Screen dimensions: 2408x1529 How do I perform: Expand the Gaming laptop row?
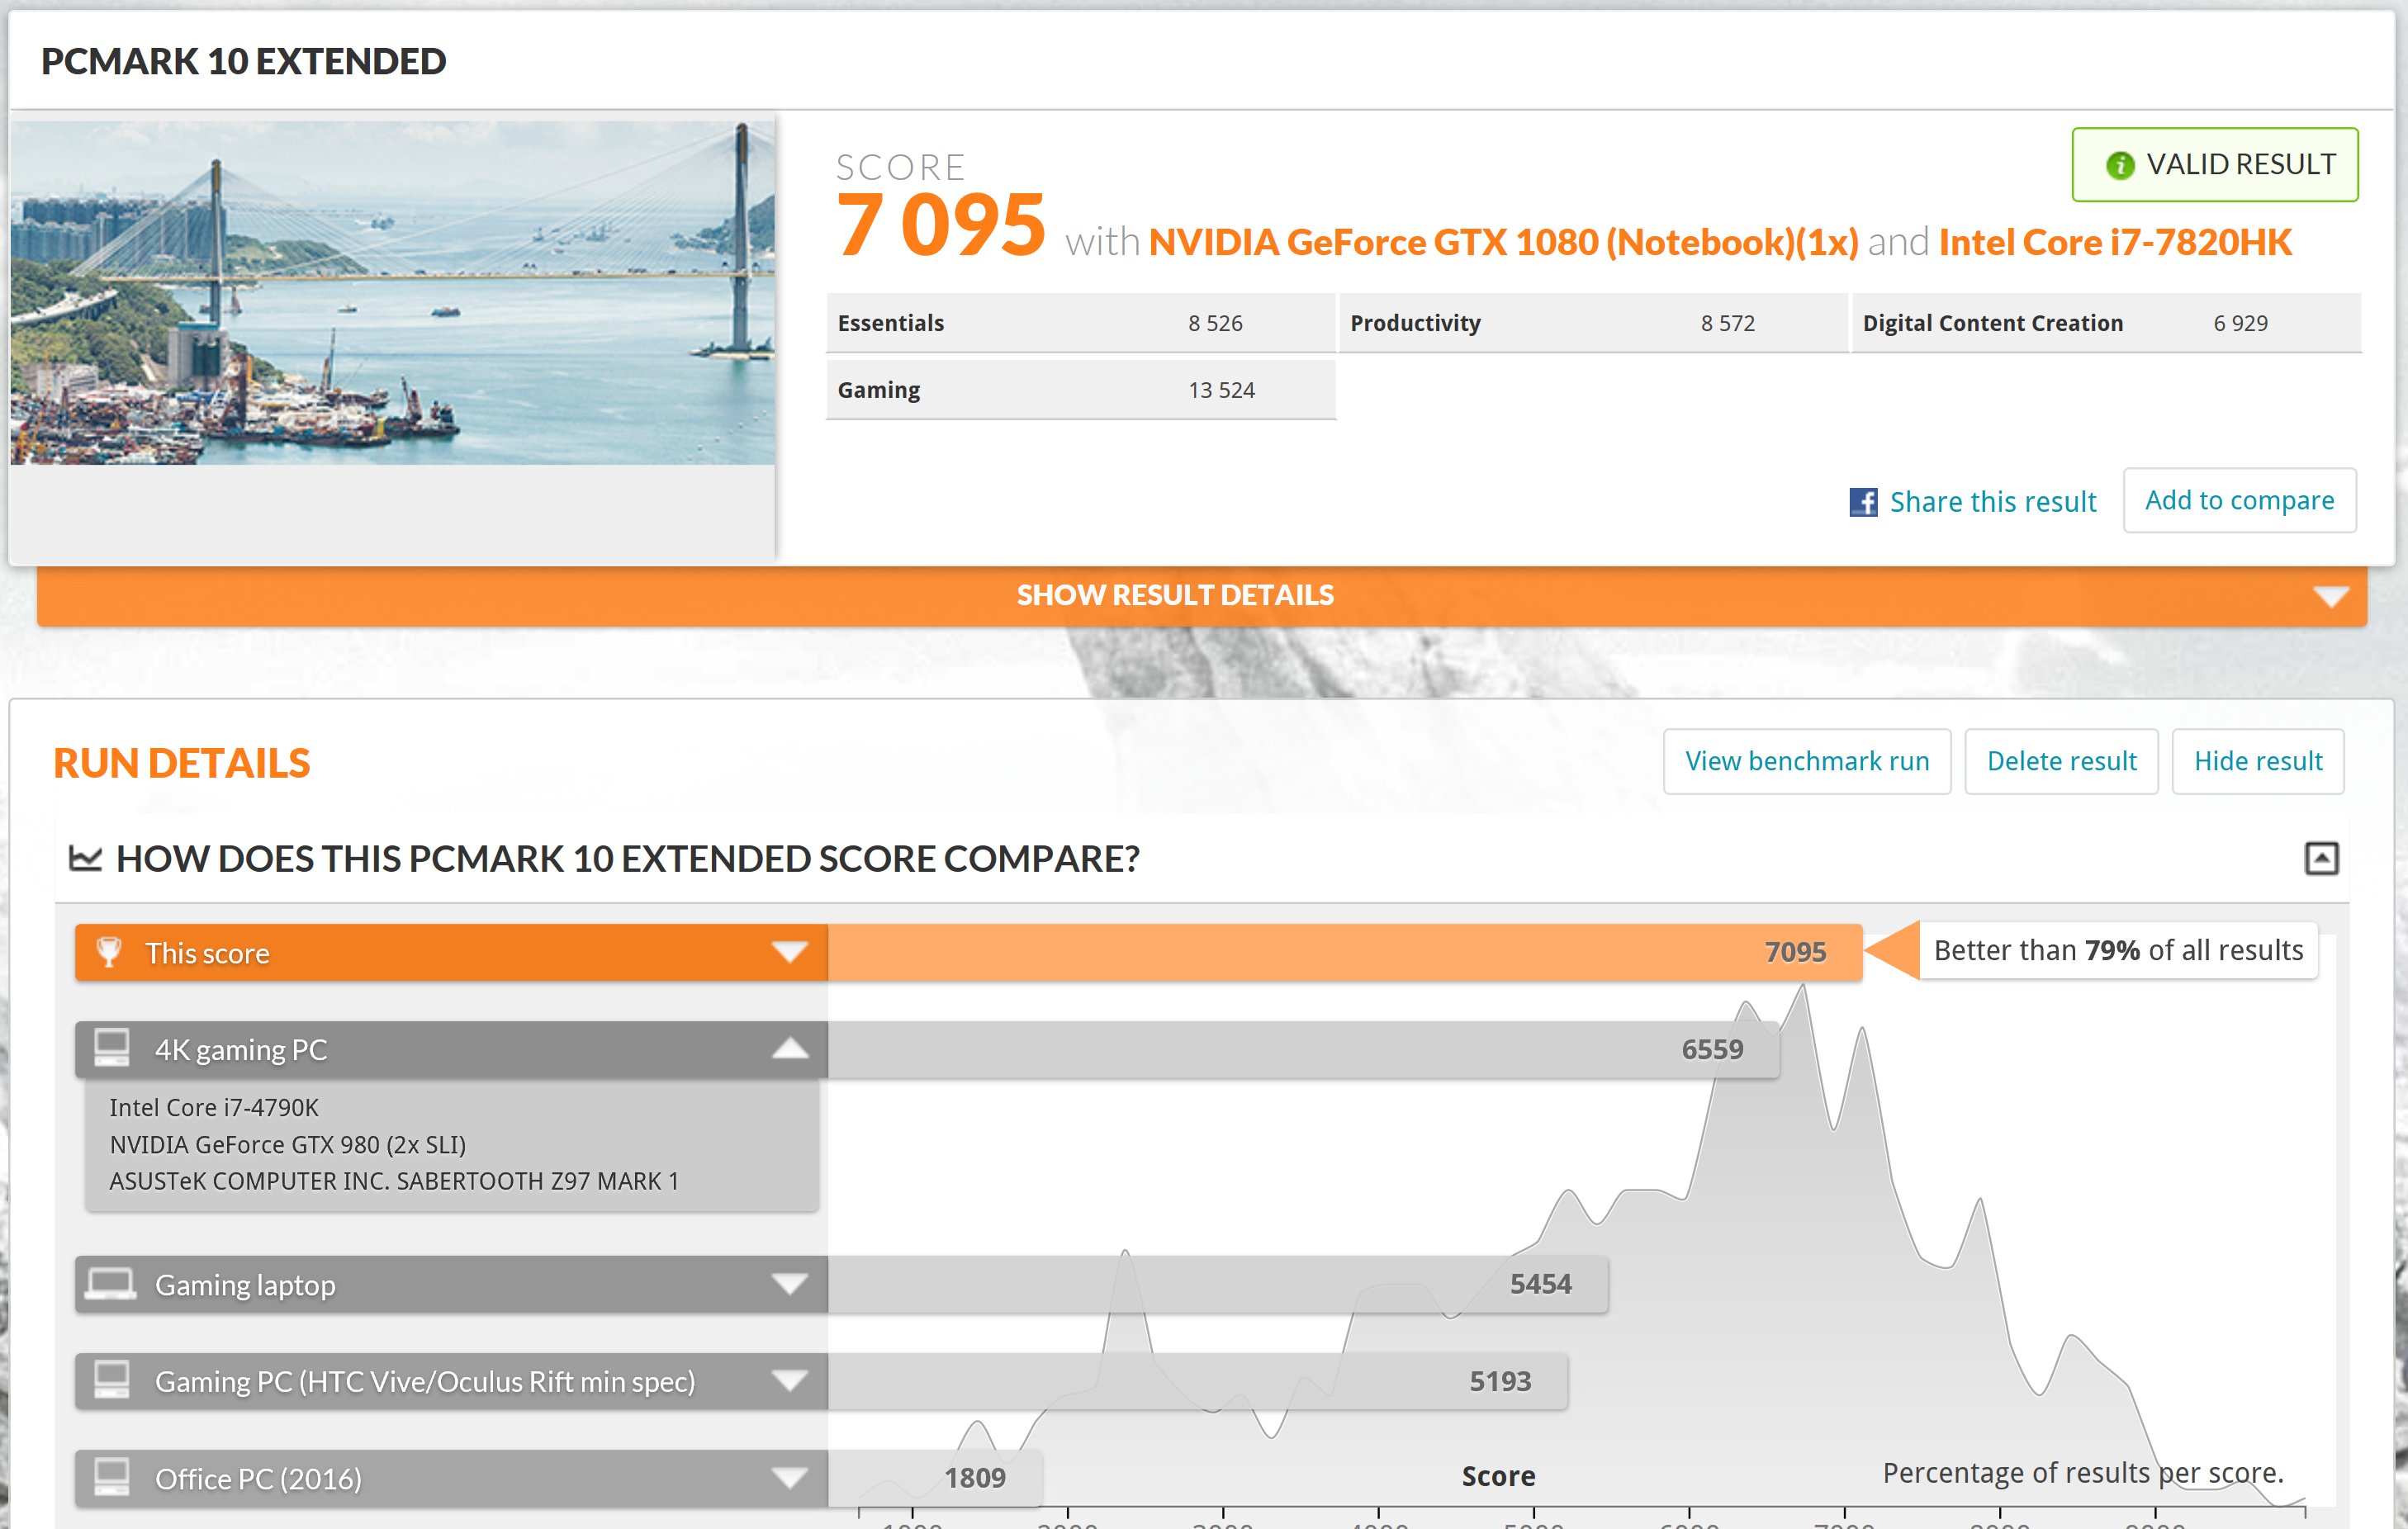point(790,1284)
